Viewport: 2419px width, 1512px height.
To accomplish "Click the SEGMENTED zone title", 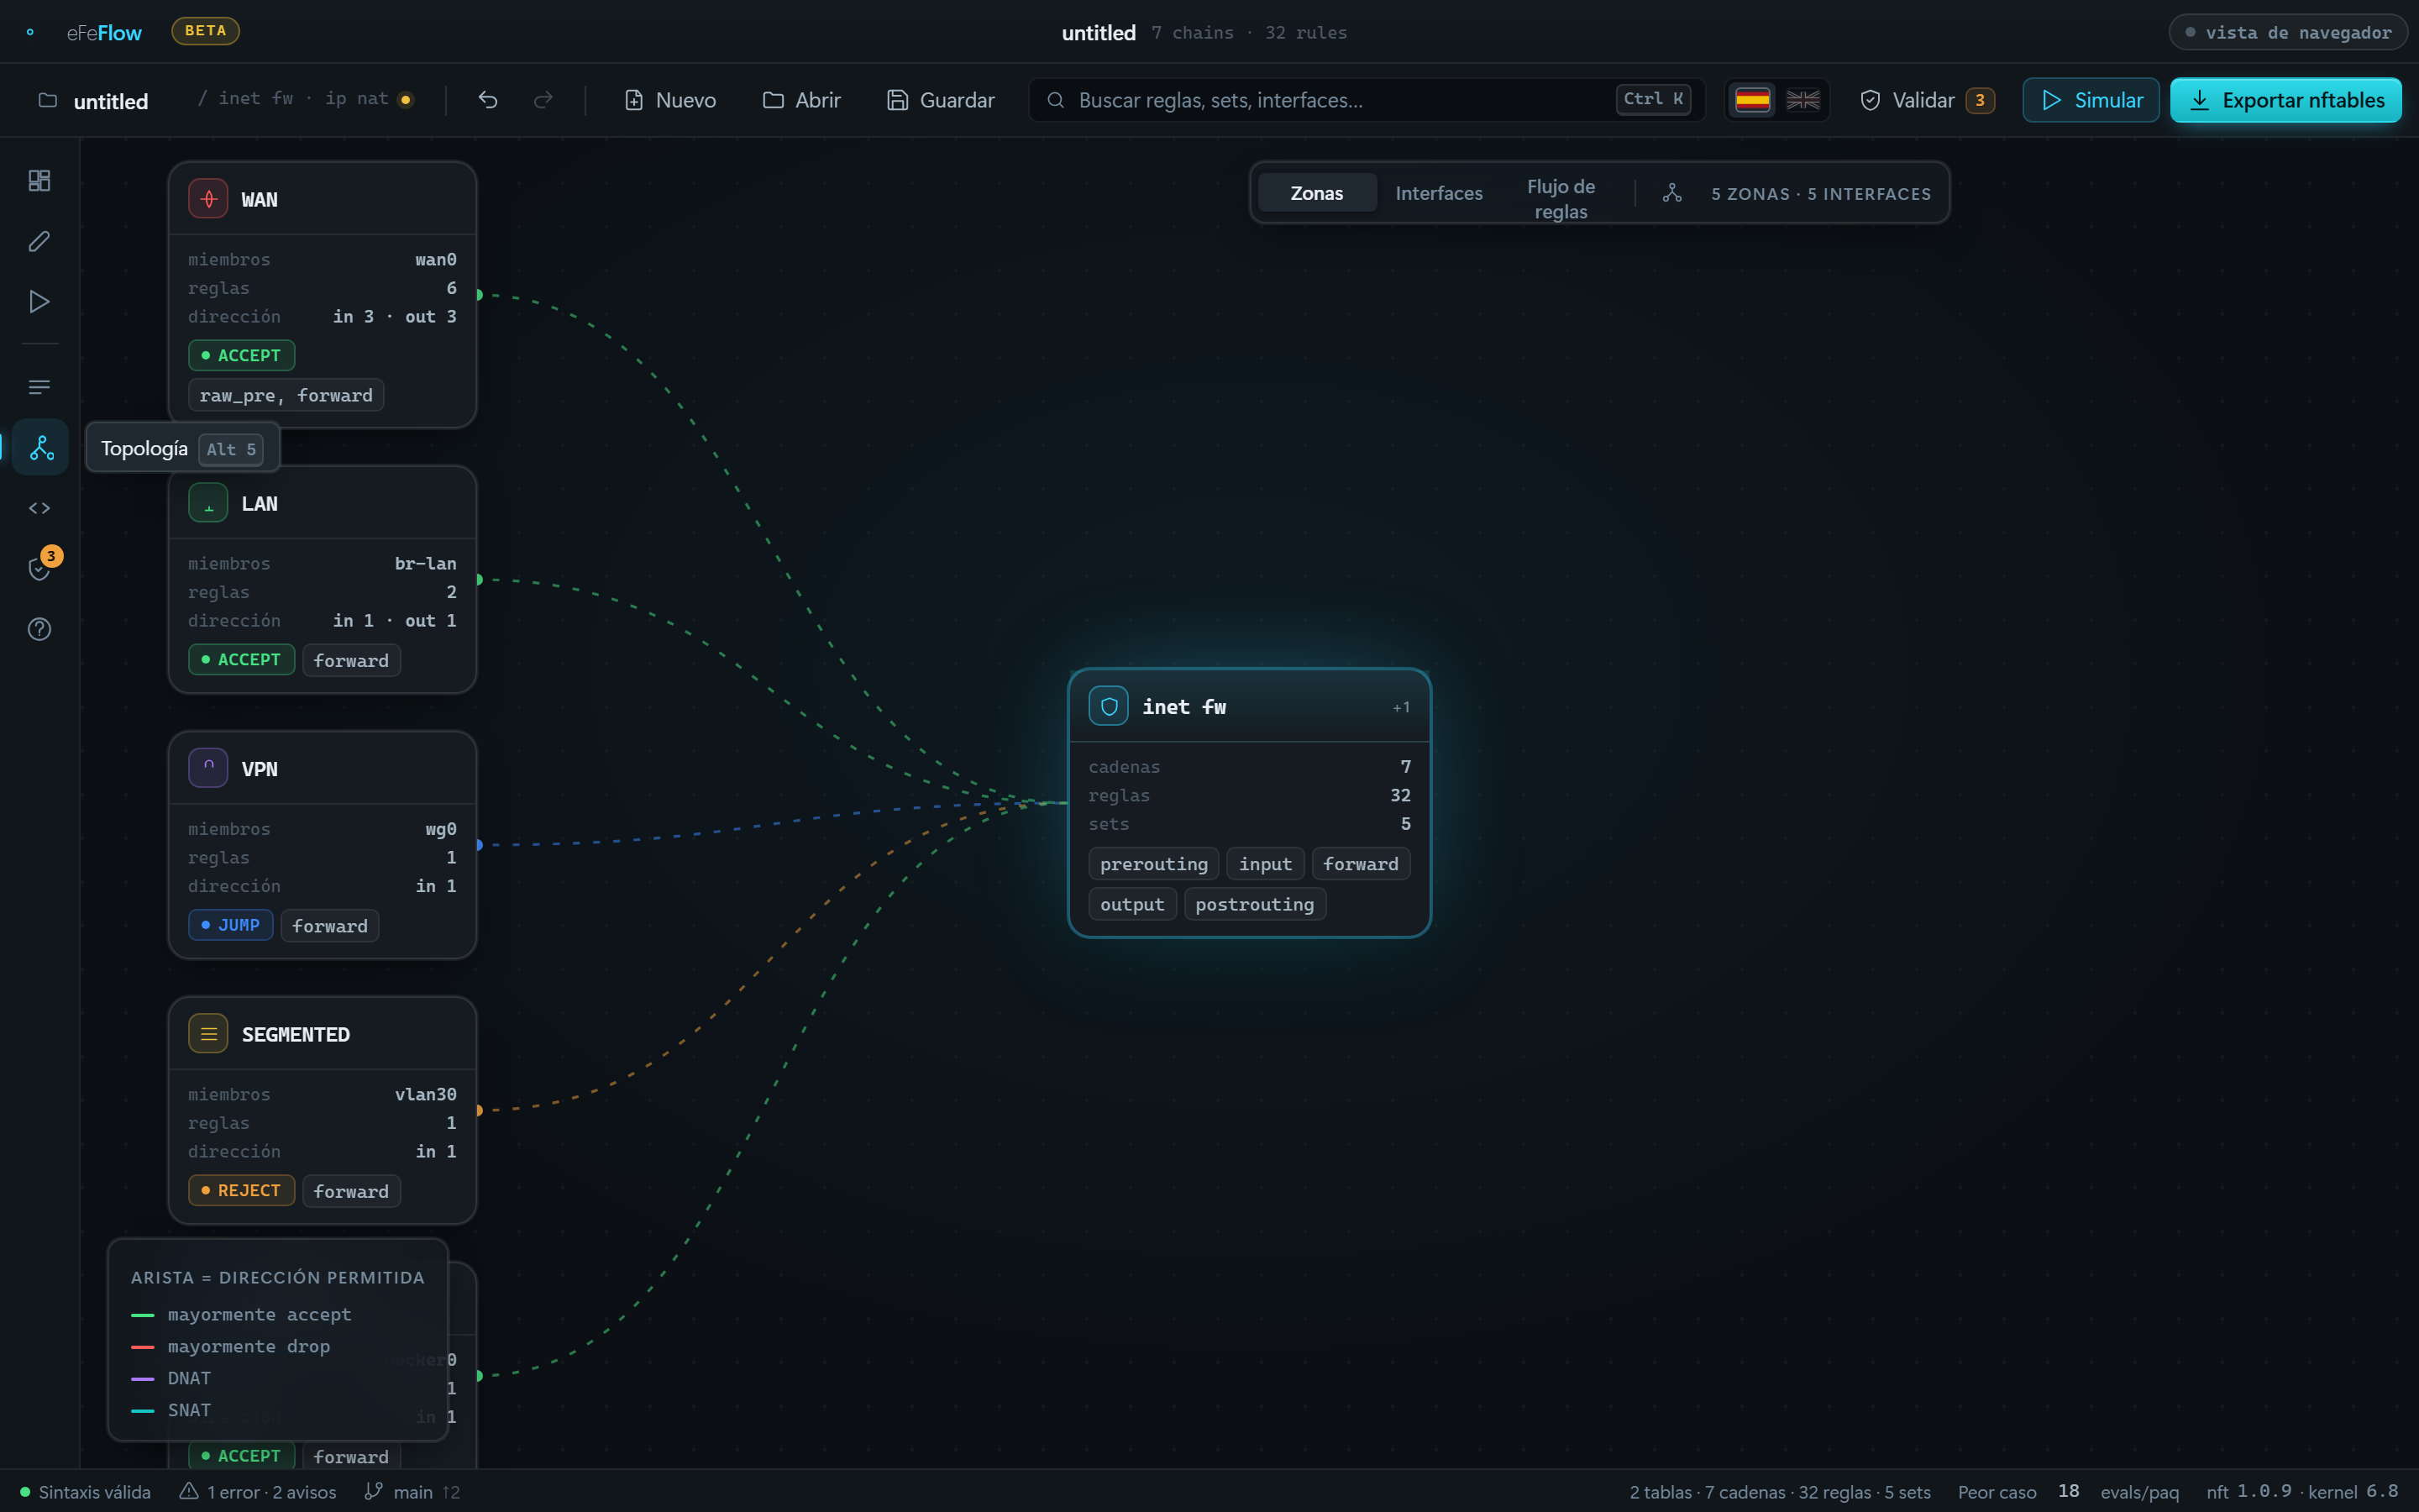I will pos(296,1035).
